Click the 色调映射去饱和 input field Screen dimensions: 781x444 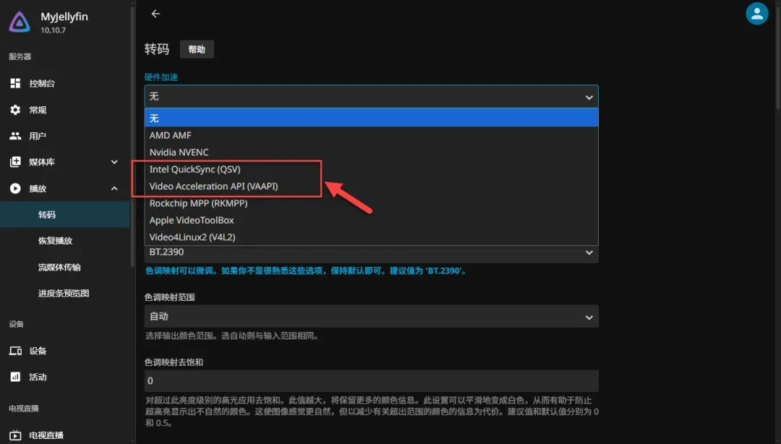tap(371, 380)
